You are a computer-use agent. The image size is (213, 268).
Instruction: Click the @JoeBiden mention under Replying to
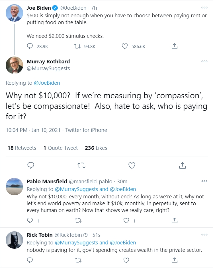(47, 83)
